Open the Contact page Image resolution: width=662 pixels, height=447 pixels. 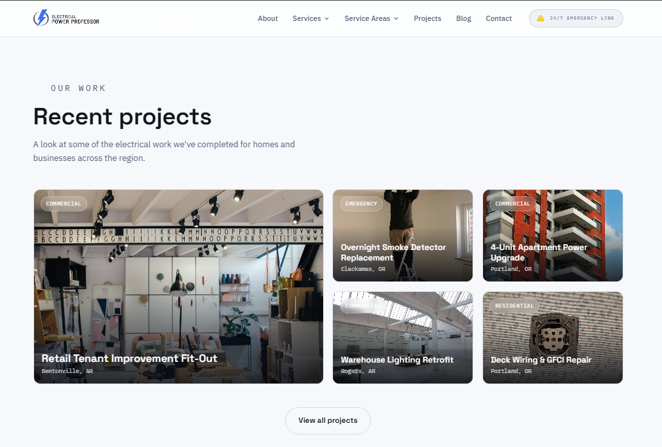pyautogui.click(x=499, y=18)
